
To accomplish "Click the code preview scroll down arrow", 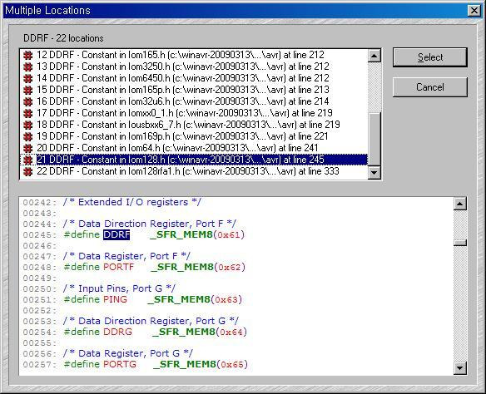I will [x=460, y=368].
